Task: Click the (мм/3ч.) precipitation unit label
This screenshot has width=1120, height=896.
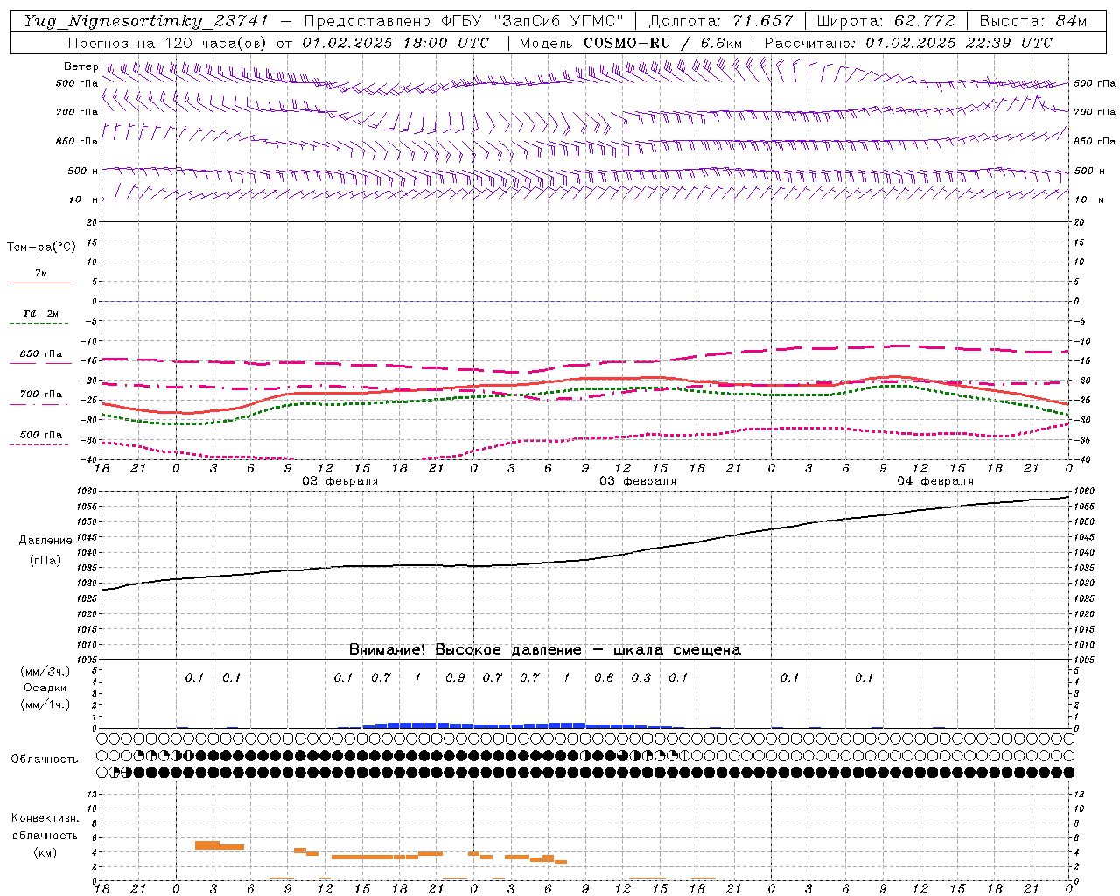Action: [x=45, y=671]
